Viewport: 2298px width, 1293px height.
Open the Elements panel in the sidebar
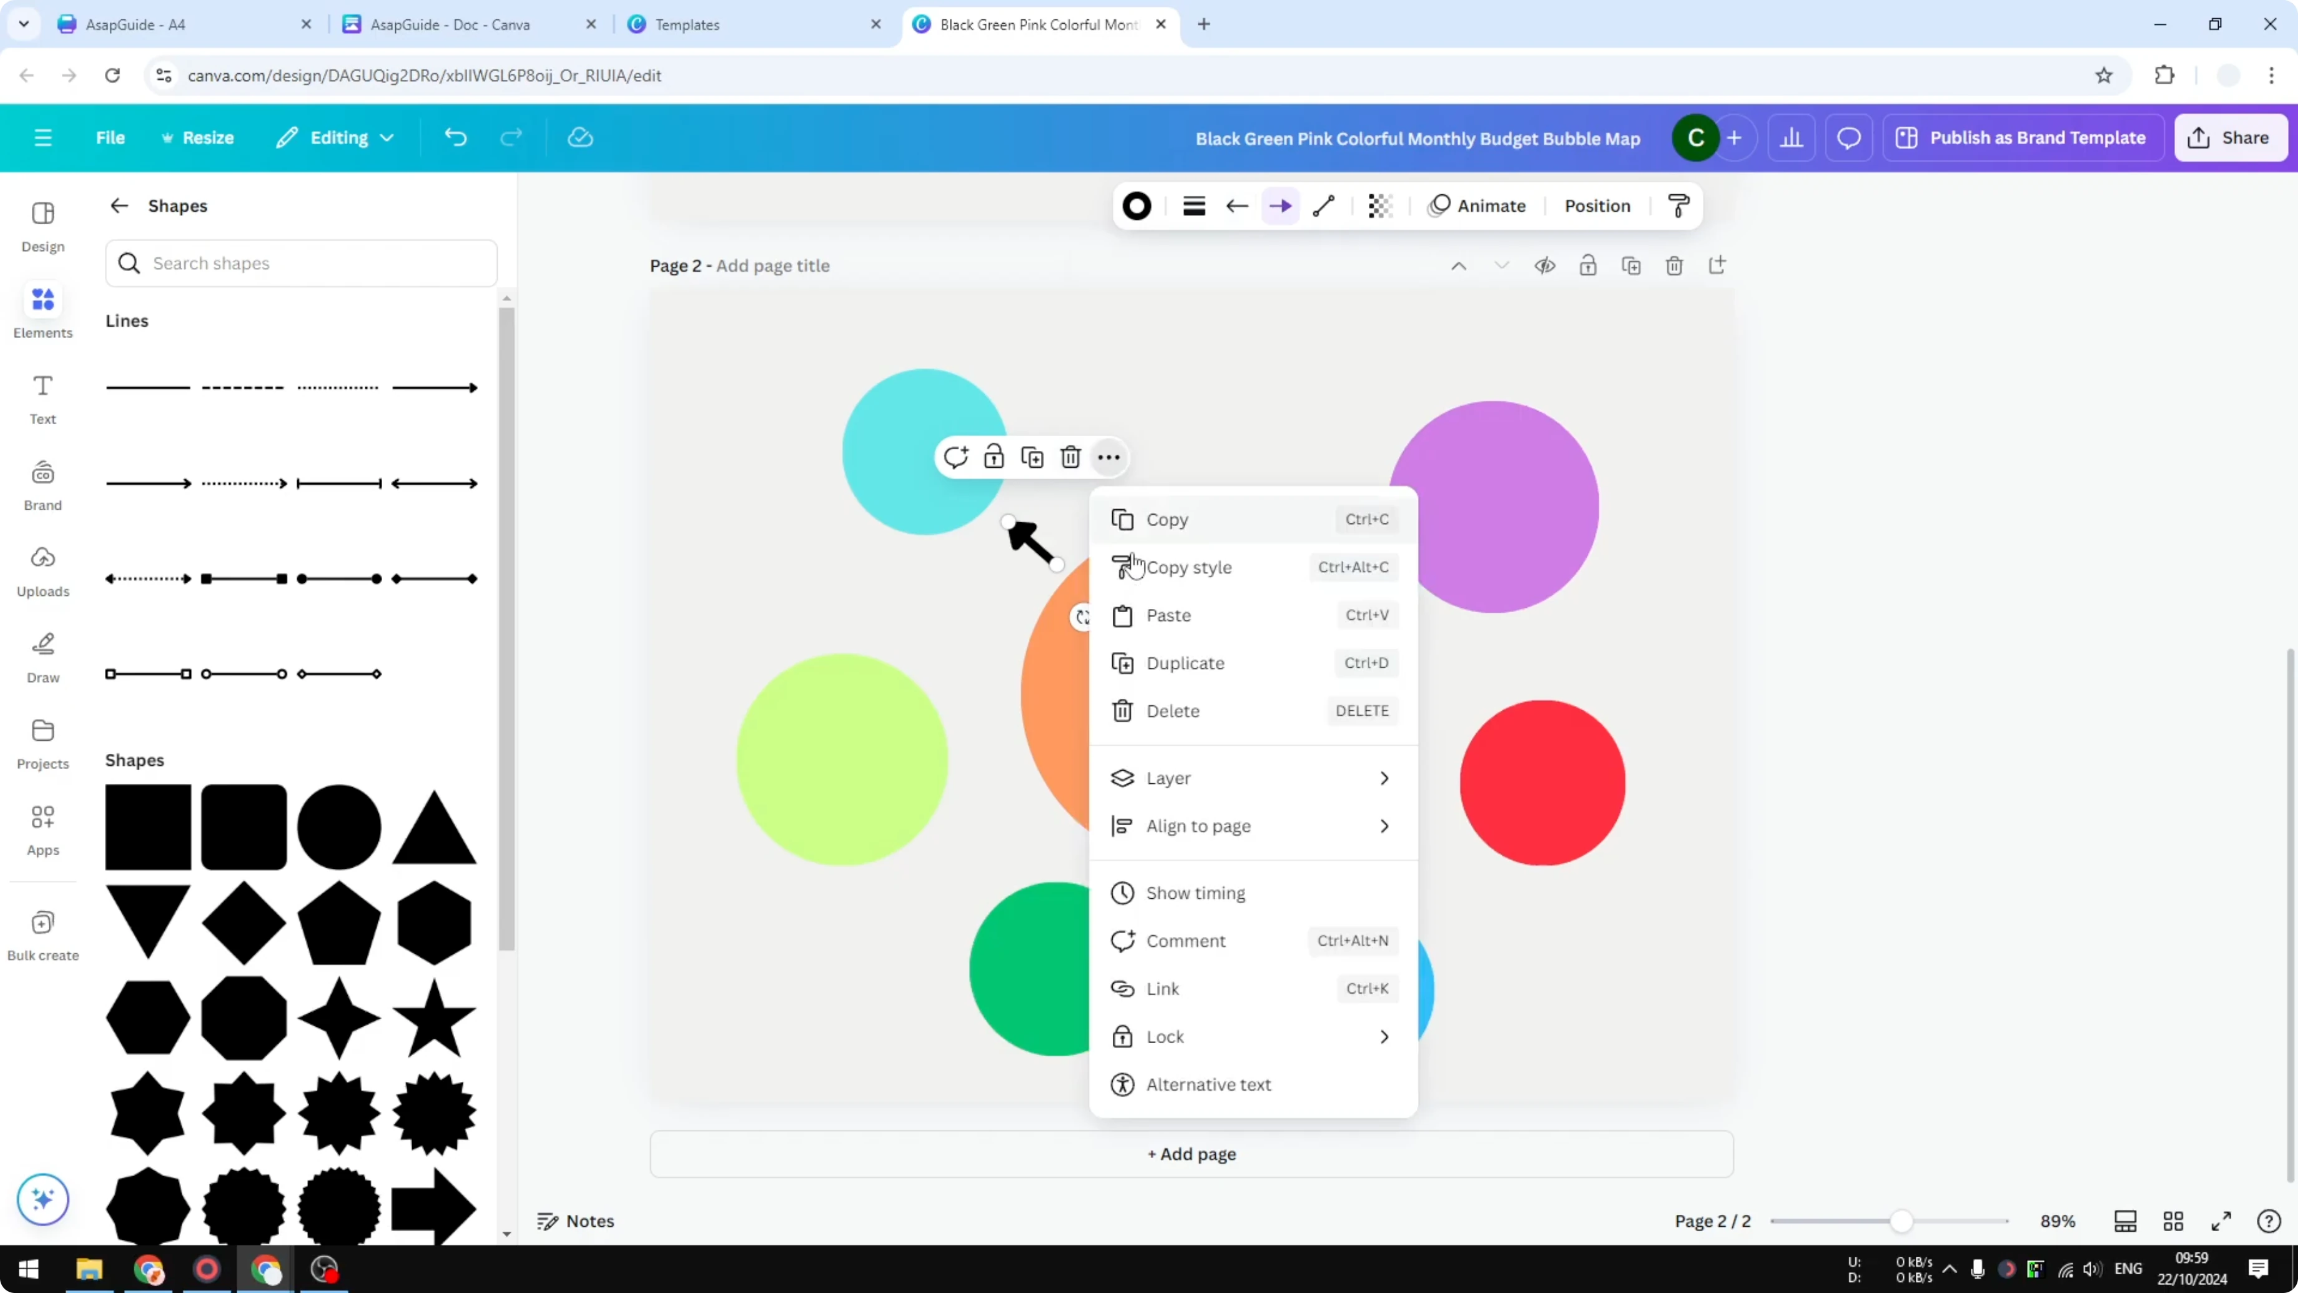click(x=42, y=310)
